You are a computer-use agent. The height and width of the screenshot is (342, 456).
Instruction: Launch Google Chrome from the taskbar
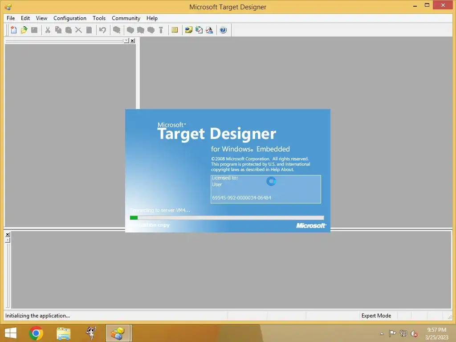tap(36, 333)
